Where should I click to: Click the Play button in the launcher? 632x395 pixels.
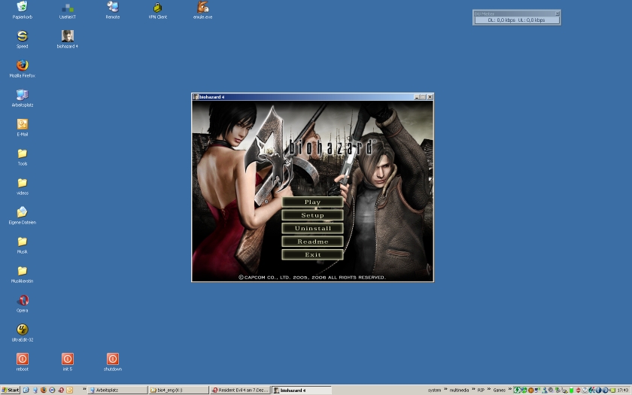(312, 202)
